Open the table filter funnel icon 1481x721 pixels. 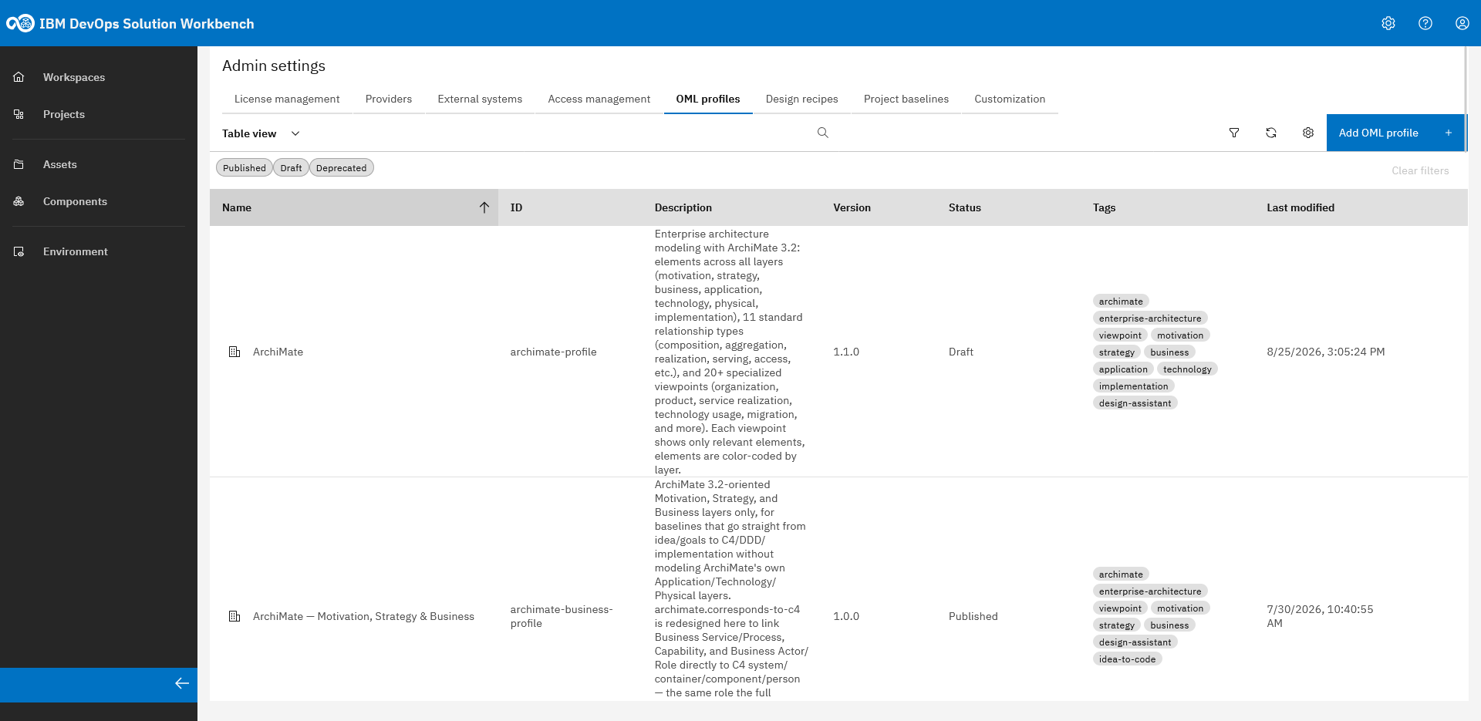click(1234, 133)
